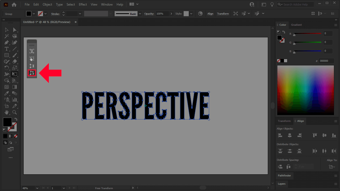Select the Line Segment tool

point(15,49)
